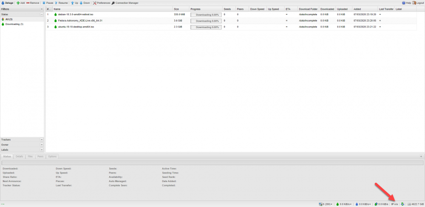
Task: Click the green droplet icon of debian torrent
Action: coord(56,14)
